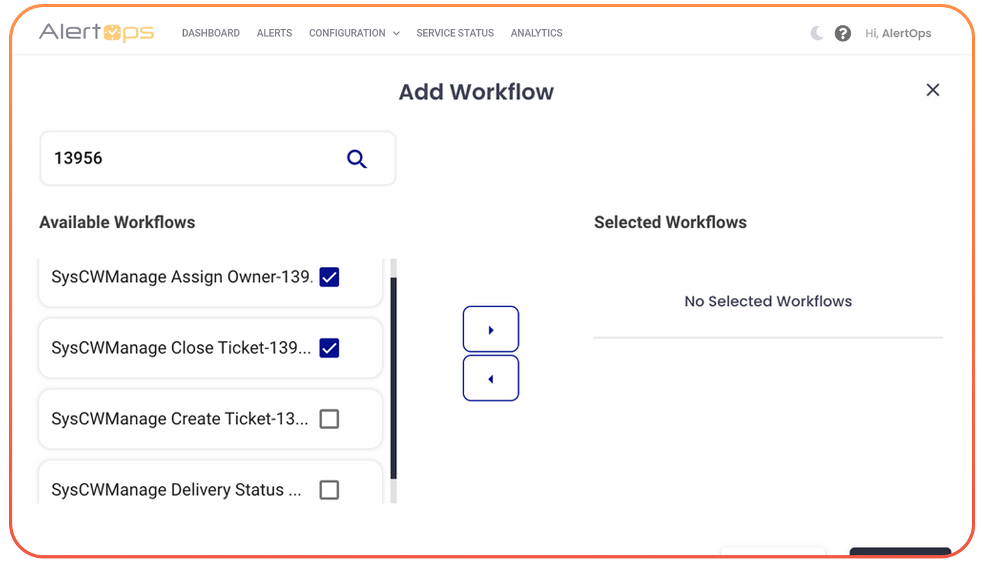
Task: Select the SysCWManage Create Ticket-13... row
Action: point(210,419)
